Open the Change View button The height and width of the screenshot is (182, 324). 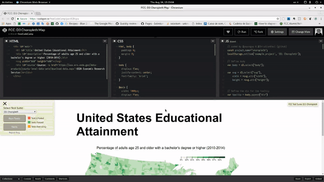click(x=300, y=32)
